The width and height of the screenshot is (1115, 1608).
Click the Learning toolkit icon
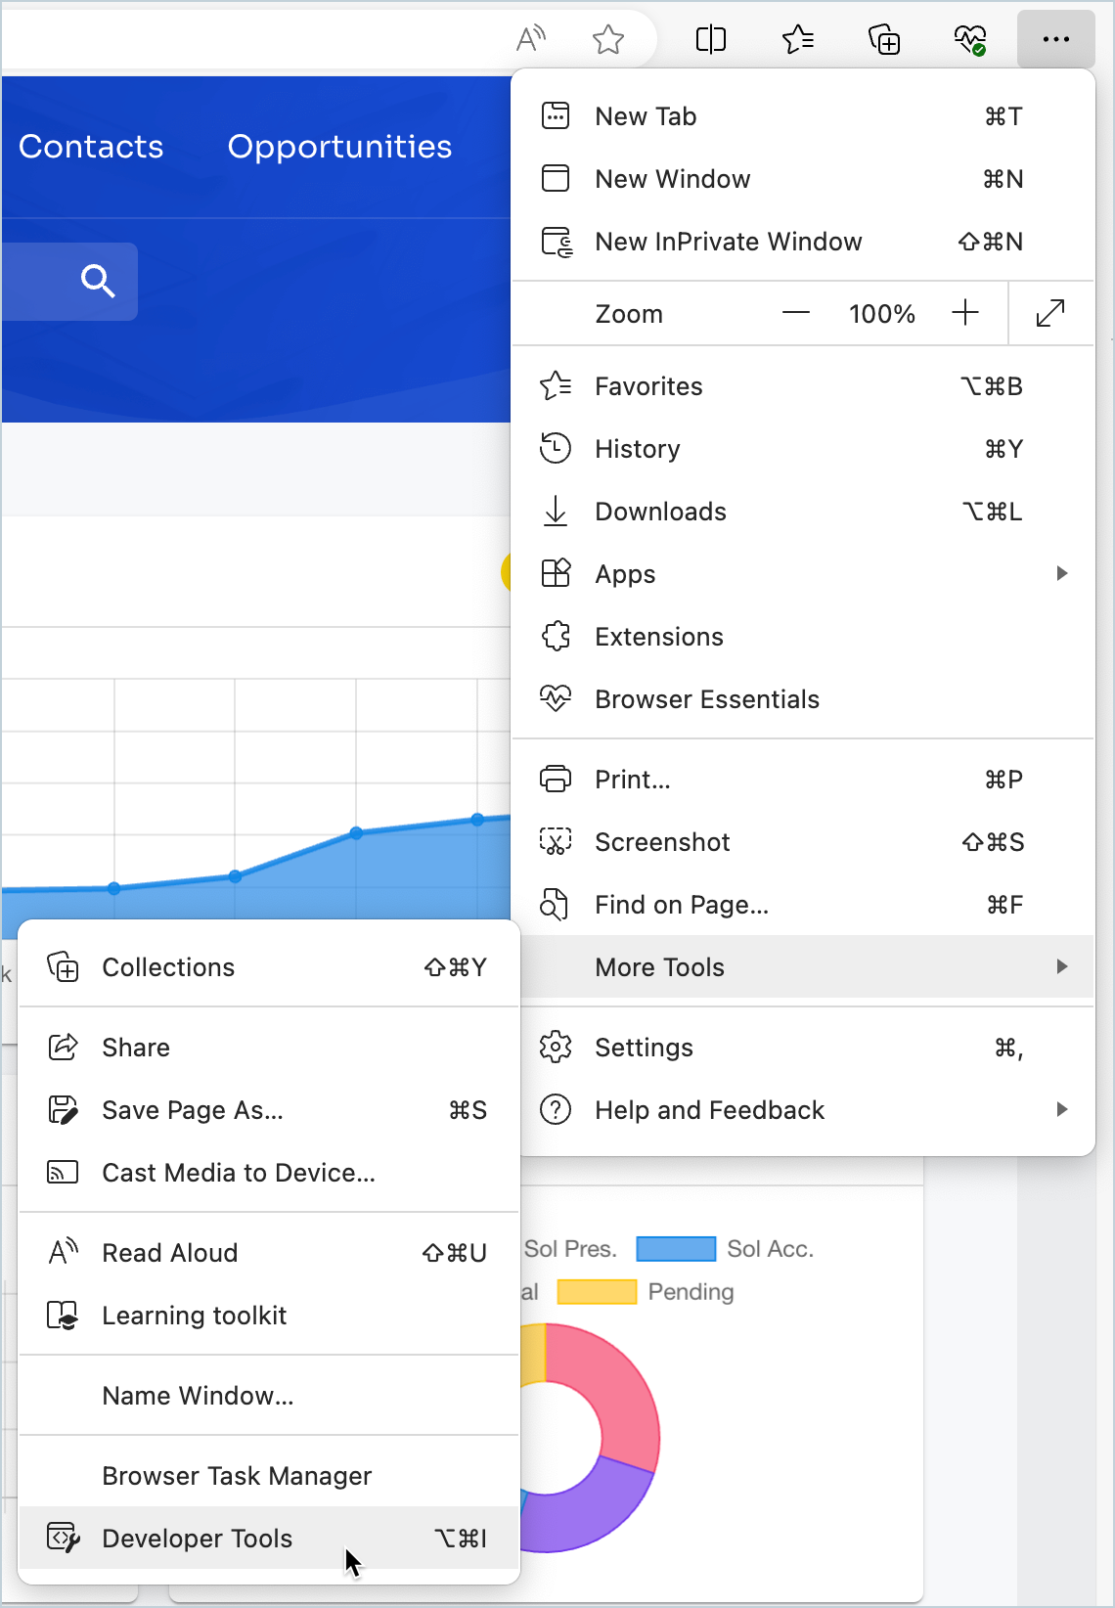(x=63, y=1315)
